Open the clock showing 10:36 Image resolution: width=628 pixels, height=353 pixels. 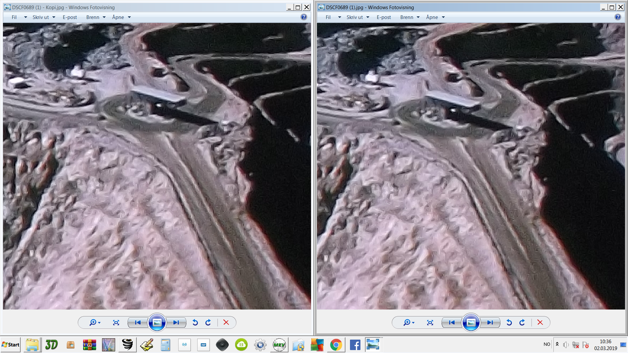(605, 345)
